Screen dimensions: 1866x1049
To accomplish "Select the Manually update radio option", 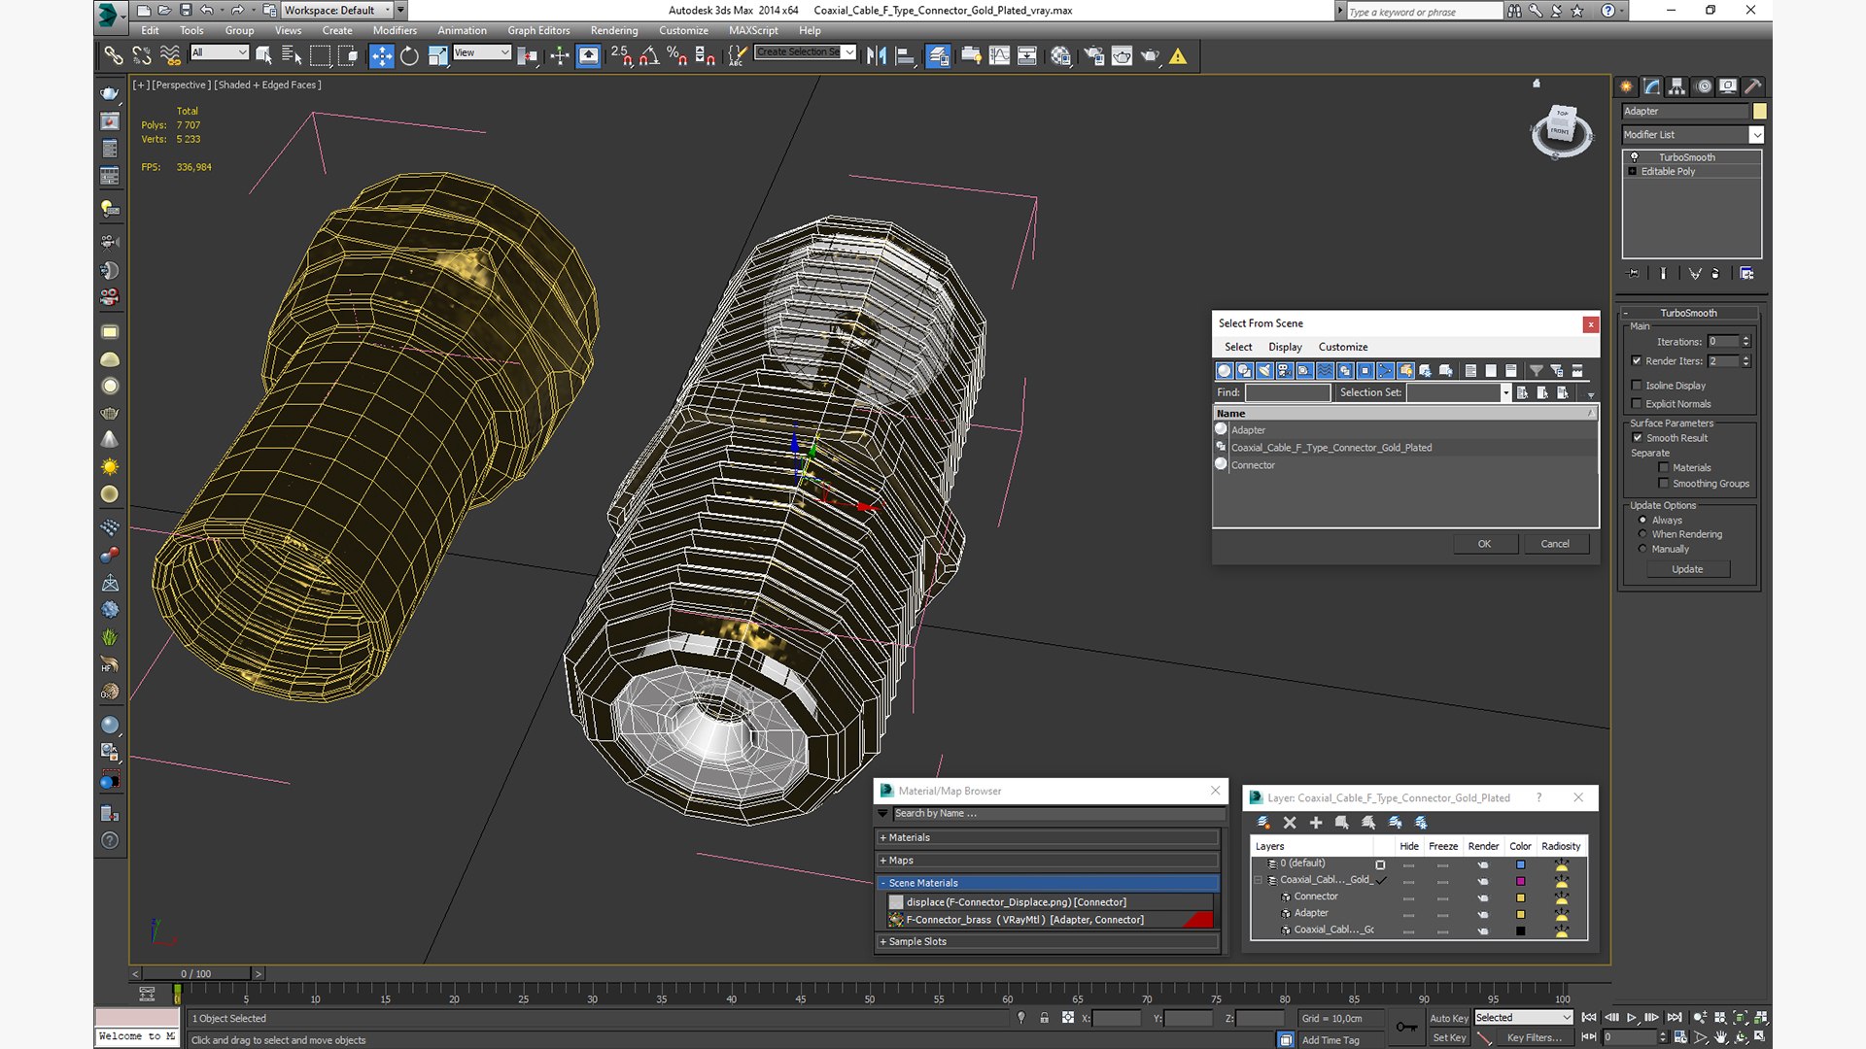I will pyautogui.click(x=1643, y=549).
